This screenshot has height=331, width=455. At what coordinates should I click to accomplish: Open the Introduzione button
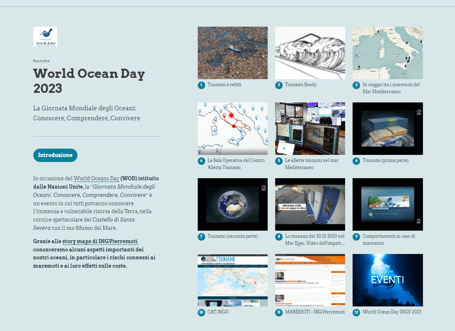click(x=55, y=155)
